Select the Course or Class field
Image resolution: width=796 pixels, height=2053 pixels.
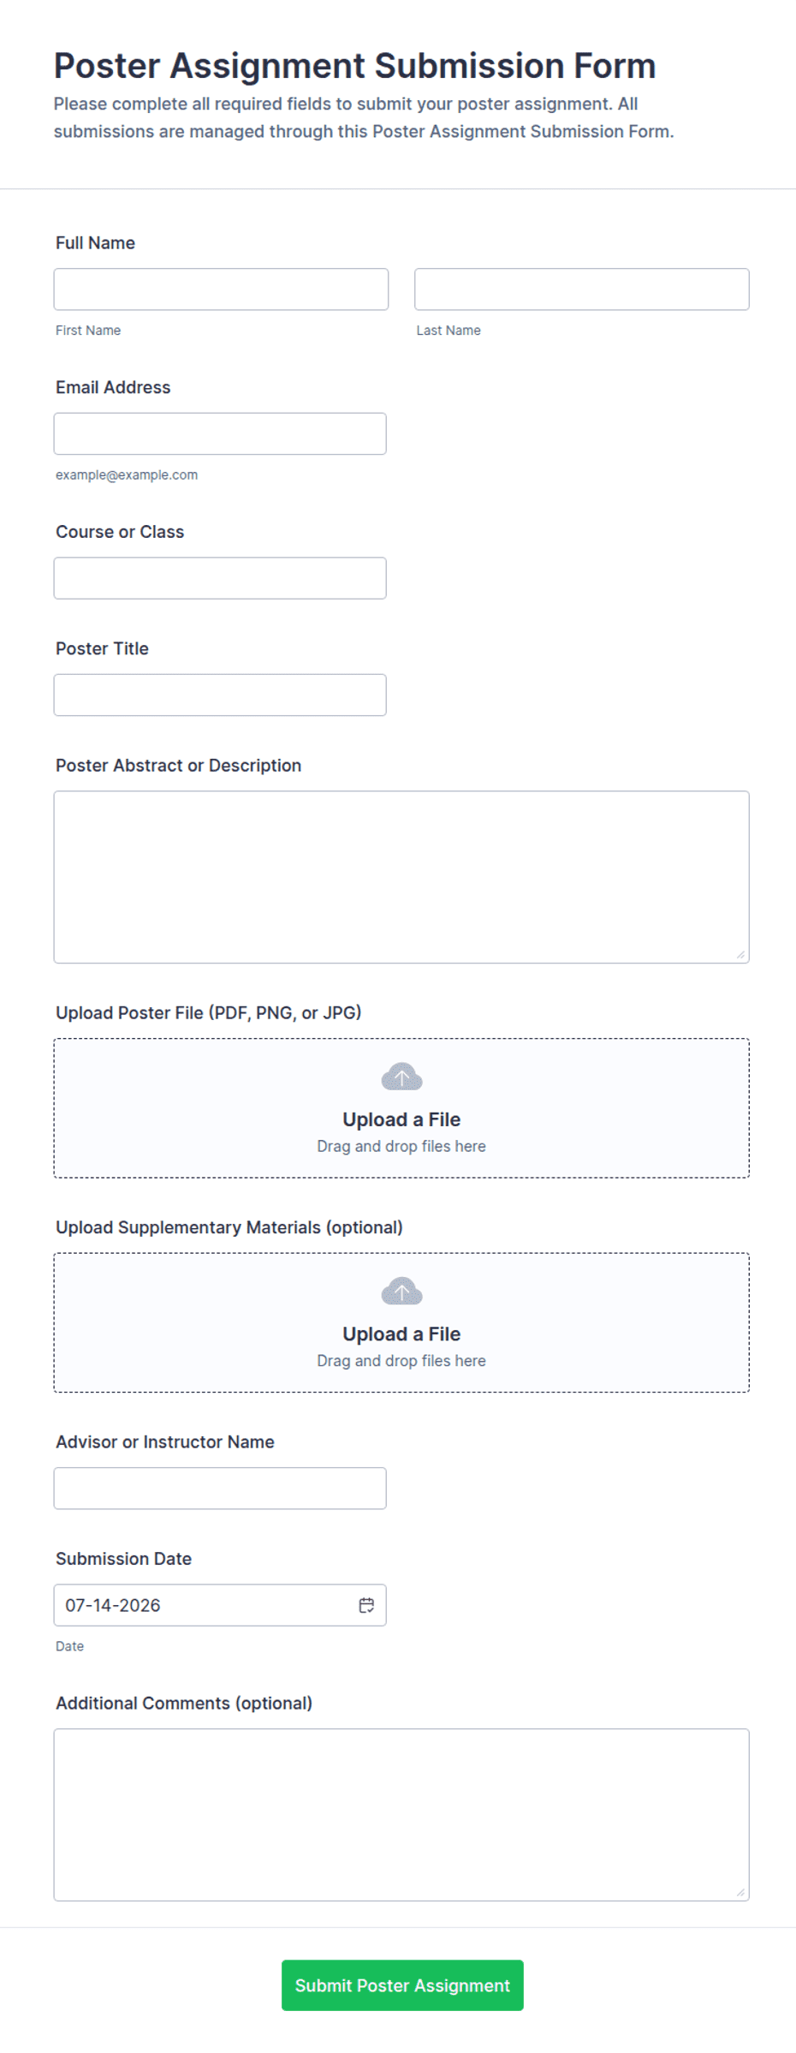coord(220,578)
